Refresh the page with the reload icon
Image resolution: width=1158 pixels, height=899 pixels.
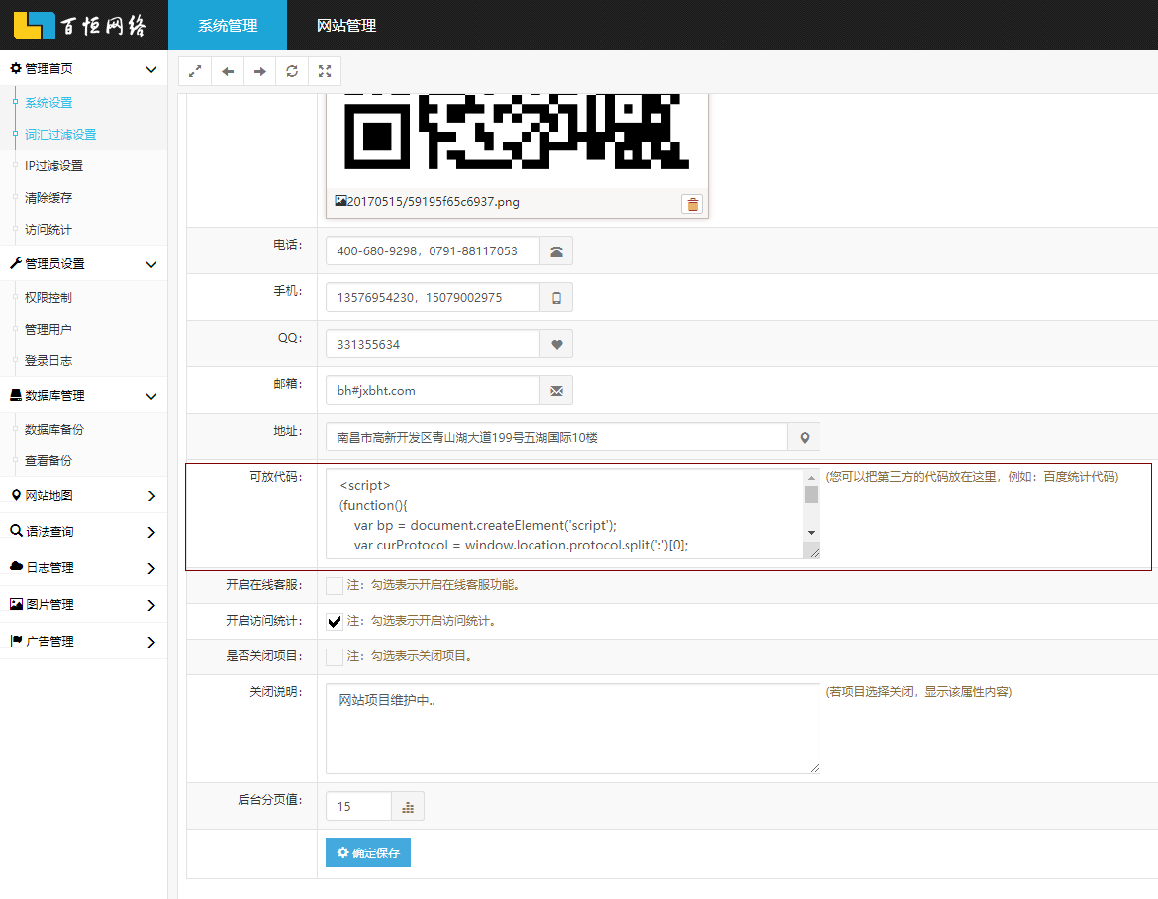tap(292, 71)
